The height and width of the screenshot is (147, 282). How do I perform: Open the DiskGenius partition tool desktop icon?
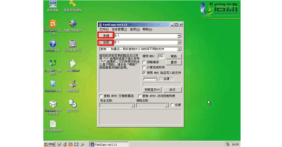click(53, 24)
